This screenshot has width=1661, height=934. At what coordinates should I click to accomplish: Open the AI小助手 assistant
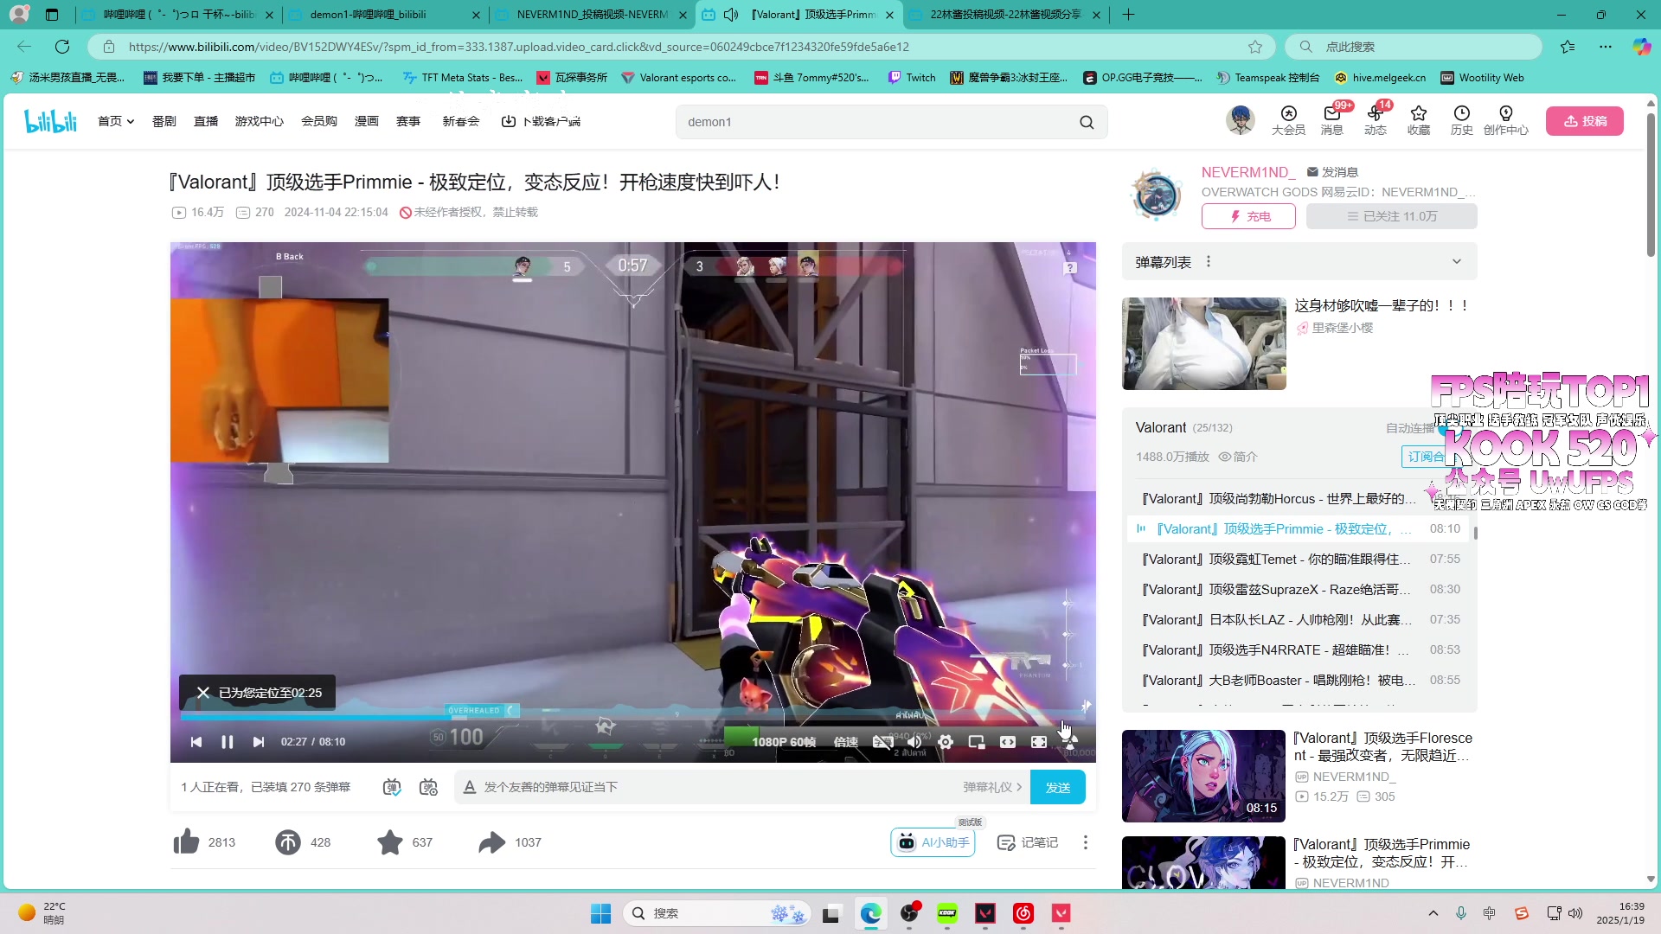[x=933, y=842]
